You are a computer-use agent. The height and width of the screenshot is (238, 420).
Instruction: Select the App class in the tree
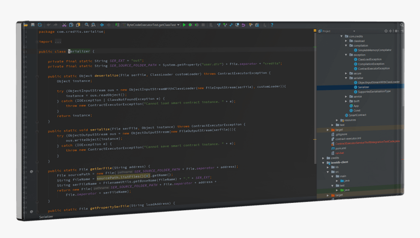(356, 106)
